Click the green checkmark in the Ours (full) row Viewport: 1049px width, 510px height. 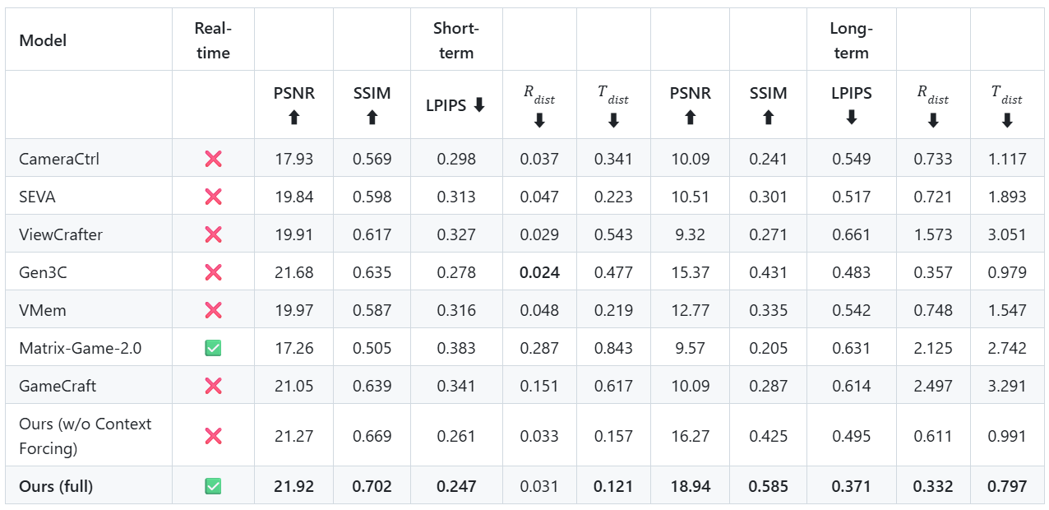click(x=213, y=486)
